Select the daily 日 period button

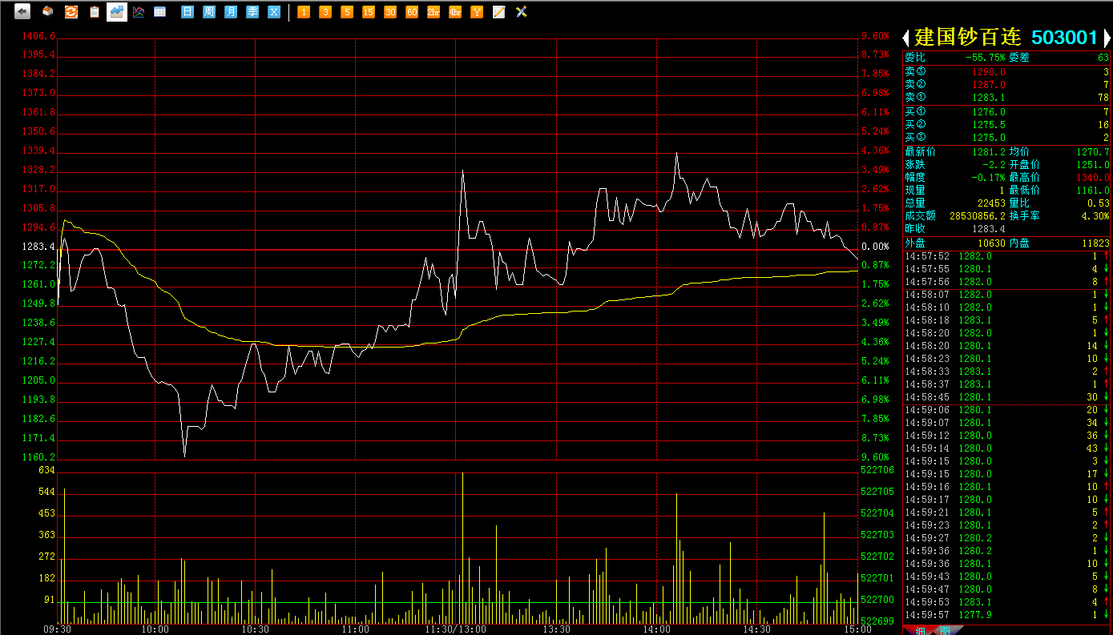click(x=188, y=12)
